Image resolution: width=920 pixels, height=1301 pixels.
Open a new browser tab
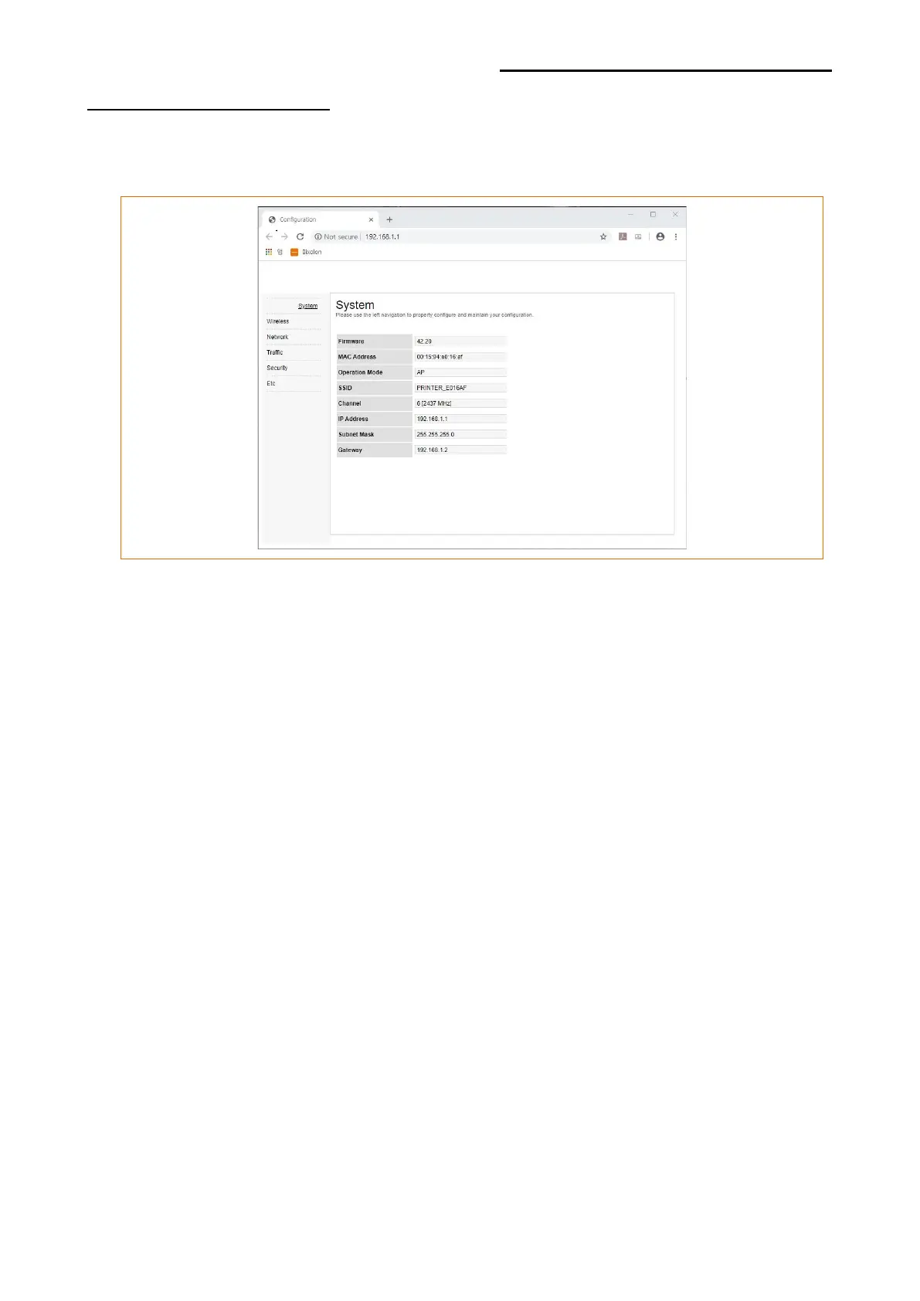click(389, 219)
